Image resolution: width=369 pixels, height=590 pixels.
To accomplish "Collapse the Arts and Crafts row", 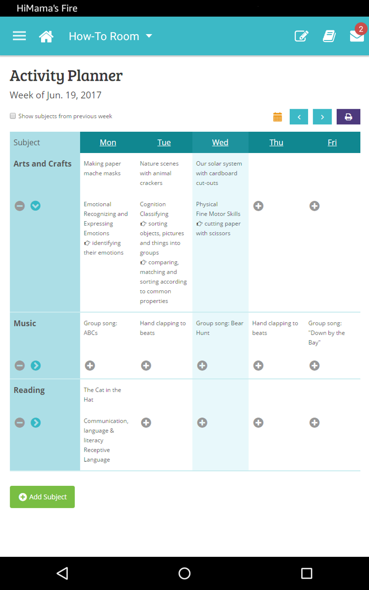I will (36, 206).
